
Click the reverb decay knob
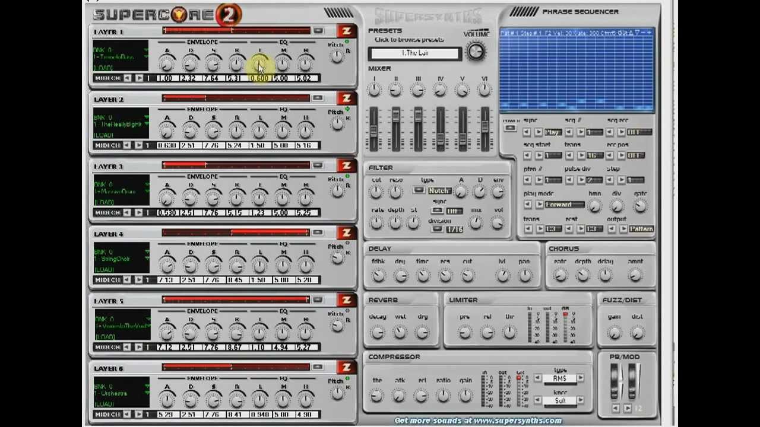pos(377,333)
